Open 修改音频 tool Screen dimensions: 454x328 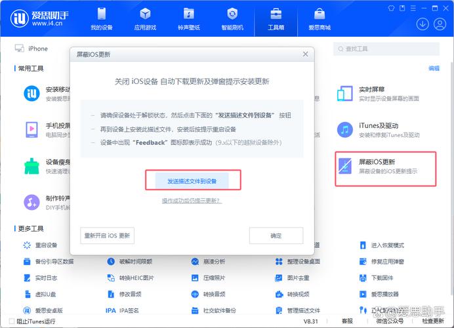pyautogui.click(x=124, y=294)
